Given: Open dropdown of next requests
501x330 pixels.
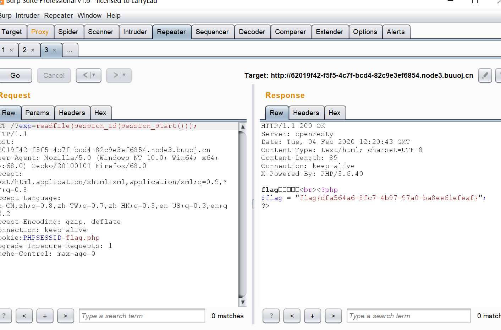Looking at the screenshot, I should coord(124,75).
